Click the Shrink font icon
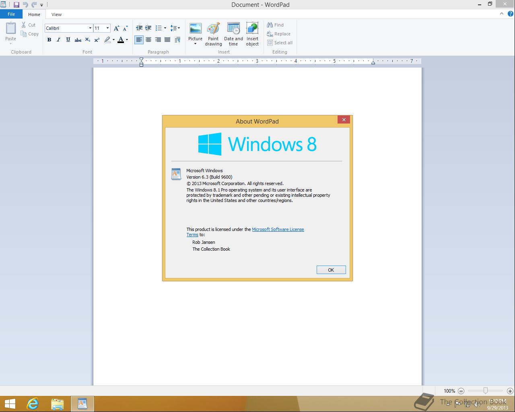The width and height of the screenshot is (515, 412). [125, 28]
